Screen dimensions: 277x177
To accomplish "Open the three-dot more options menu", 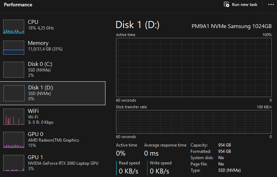I will click(x=270, y=5).
